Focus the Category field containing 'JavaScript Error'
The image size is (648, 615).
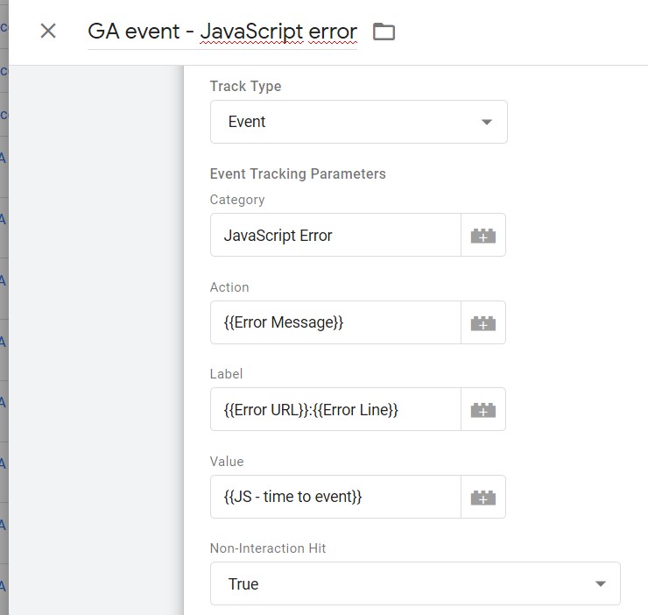pos(335,235)
